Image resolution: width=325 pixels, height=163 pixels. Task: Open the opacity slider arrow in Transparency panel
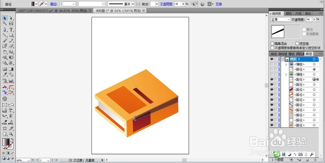coord(314,19)
